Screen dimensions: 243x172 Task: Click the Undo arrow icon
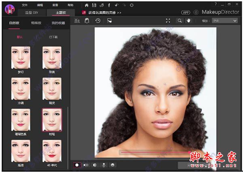point(117,5)
